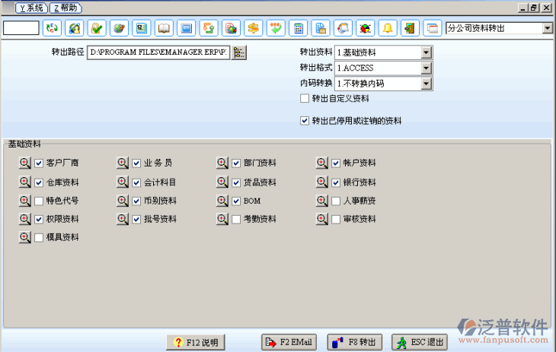Viewport: 556px width, 352px height.
Task: Check the 考勤资料 checkbox
Action: pos(236,220)
